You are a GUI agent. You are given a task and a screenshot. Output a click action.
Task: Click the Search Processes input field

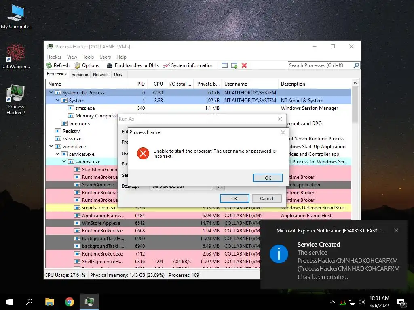click(x=321, y=65)
